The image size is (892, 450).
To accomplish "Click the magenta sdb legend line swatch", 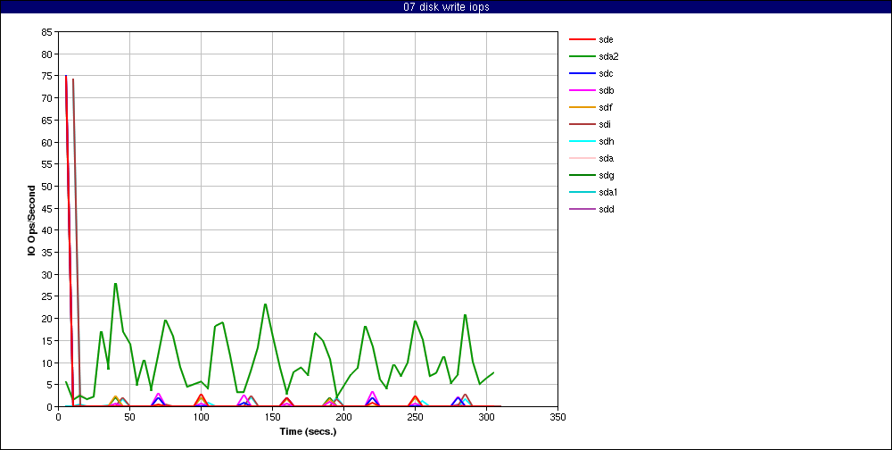I will 582,90.
